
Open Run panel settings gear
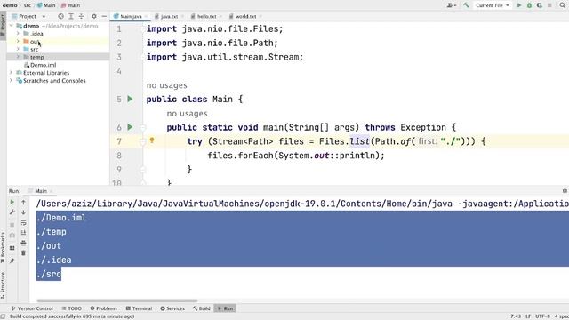pyautogui.click(x=565, y=191)
